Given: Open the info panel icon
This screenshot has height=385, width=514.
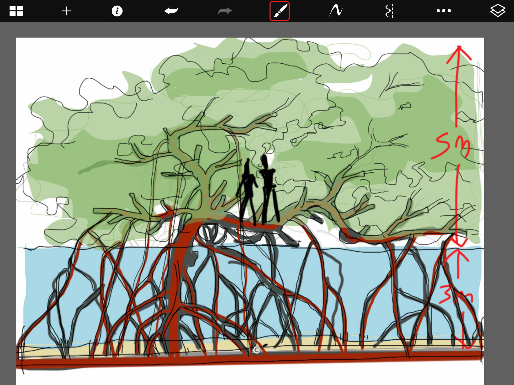Looking at the screenshot, I should coord(117,11).
